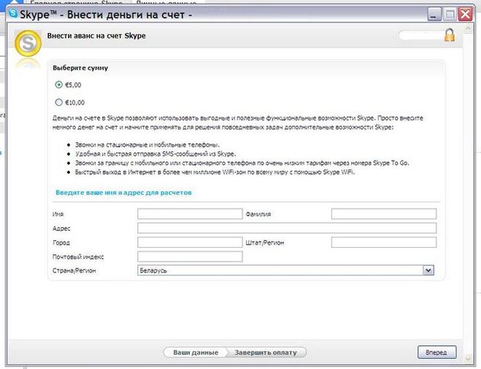Click heading Введите ваше имя и адрес
This screenshot has height=369, width=481.
point(123,192)
